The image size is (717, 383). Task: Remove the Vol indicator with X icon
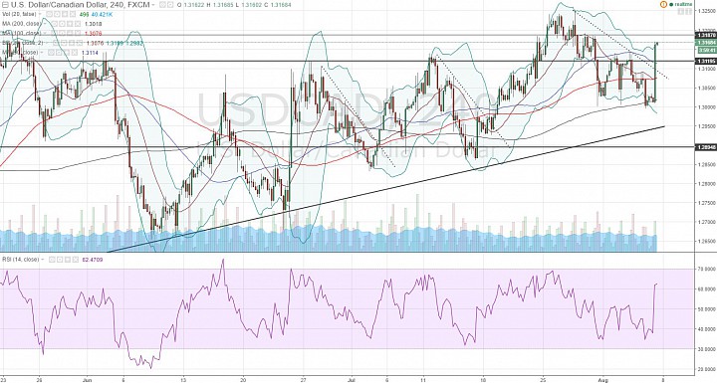(73, 15)
